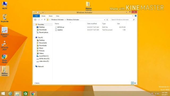
Task: Click the first Windows Activator breadcrumb
Action: (x=57, y=19)
